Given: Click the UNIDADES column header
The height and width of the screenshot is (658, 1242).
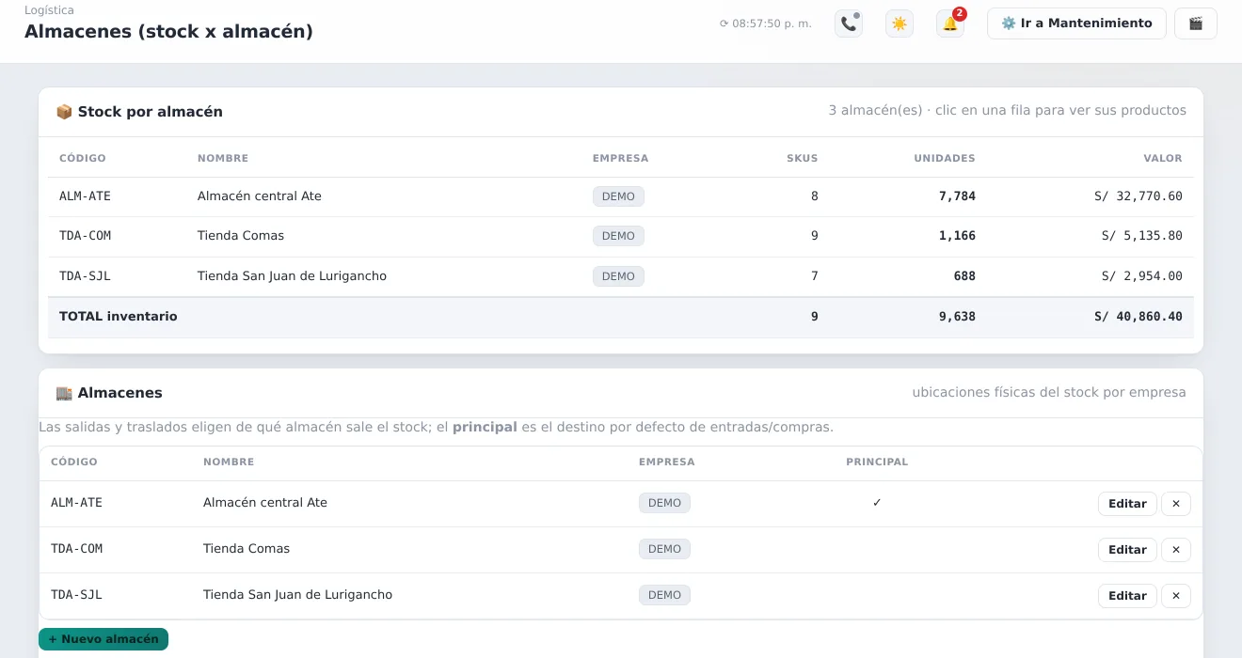Looking at the screenshot, I should [945, 158].
